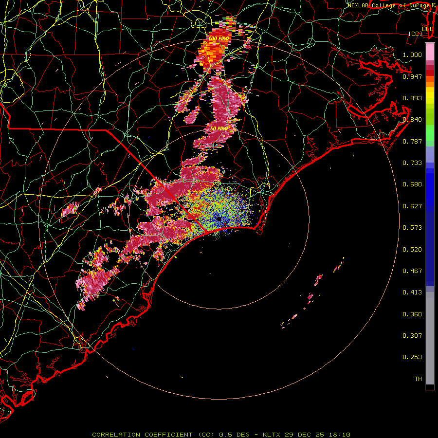
Task: Click the 0.253 legend value
Action: click(x=412, y=357)
